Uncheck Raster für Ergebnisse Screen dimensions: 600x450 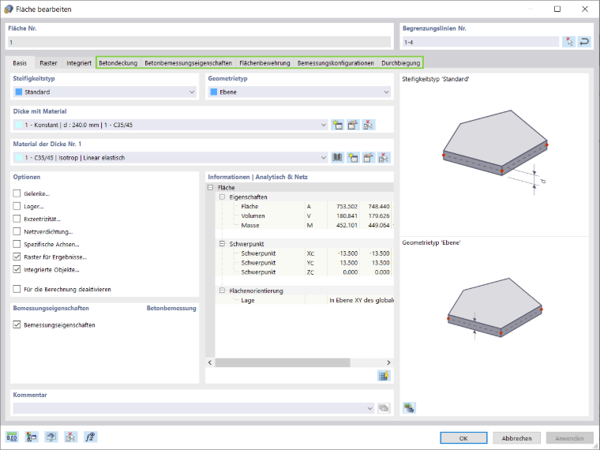point(17,257)
